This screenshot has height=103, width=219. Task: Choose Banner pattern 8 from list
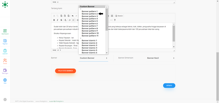point(90,29)
